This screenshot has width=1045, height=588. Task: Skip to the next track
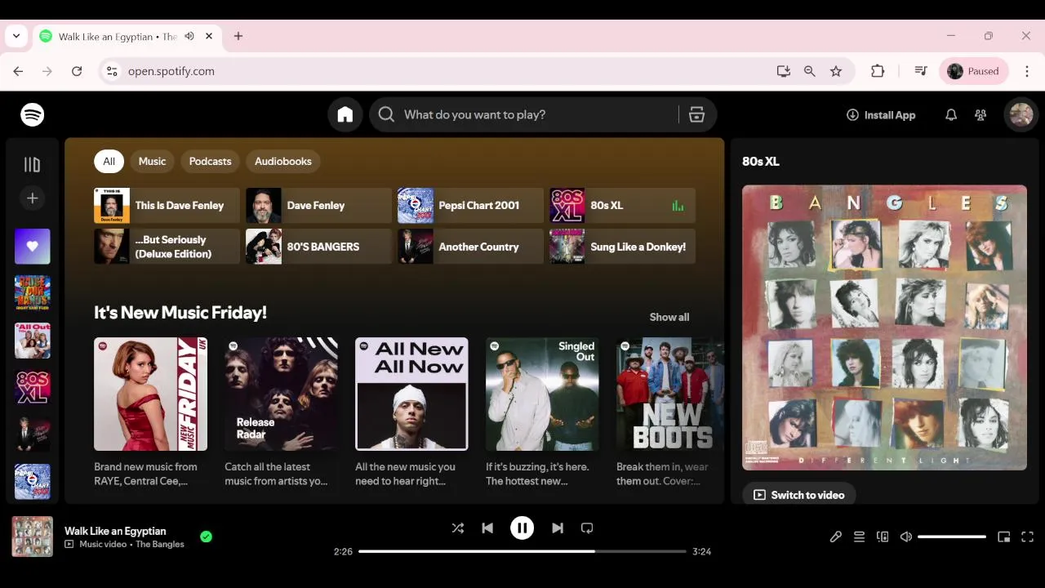pyautogui.click(x=558, y=528)
